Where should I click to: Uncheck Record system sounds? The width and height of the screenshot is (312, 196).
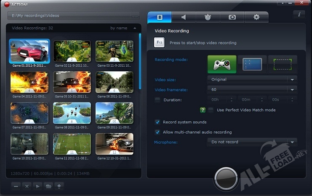click(x=157, y=122)
